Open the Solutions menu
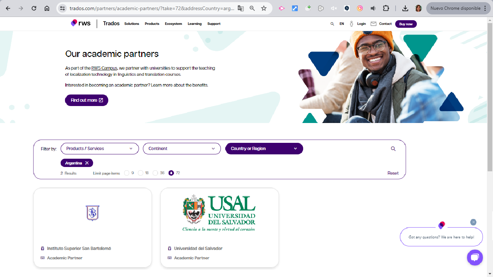493x277 pixels. pyautogui.click(x=132, y=24)
